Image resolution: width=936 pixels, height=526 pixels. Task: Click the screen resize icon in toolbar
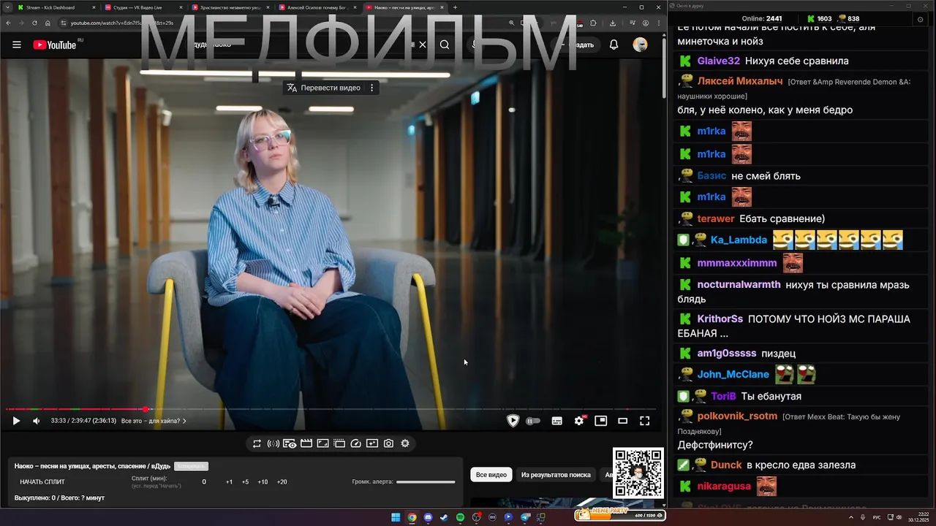[322, 443]
